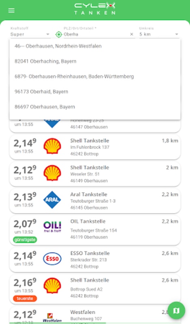Open the green map view button
Image resolution: width=190 pixels, height=324 pixels.
(x=176, y=310)
